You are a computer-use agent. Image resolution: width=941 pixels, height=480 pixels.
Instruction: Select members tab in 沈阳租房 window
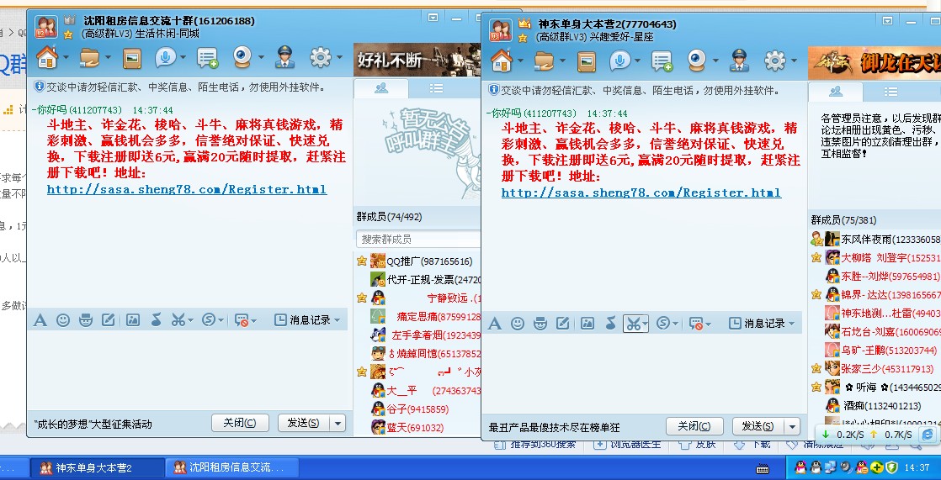coord(381,89)
